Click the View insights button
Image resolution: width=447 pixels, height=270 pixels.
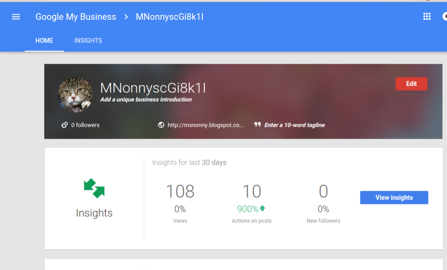394,197
